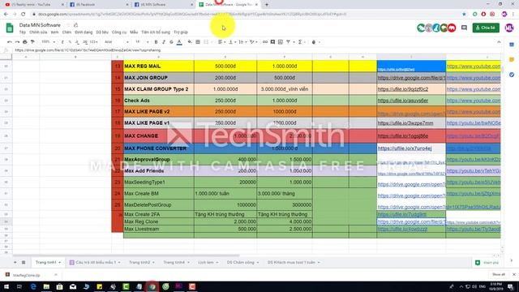The width and height of the screenshot is (519, 292).
Task: Click the Show all downloads button
Action: tap(499, 274)
